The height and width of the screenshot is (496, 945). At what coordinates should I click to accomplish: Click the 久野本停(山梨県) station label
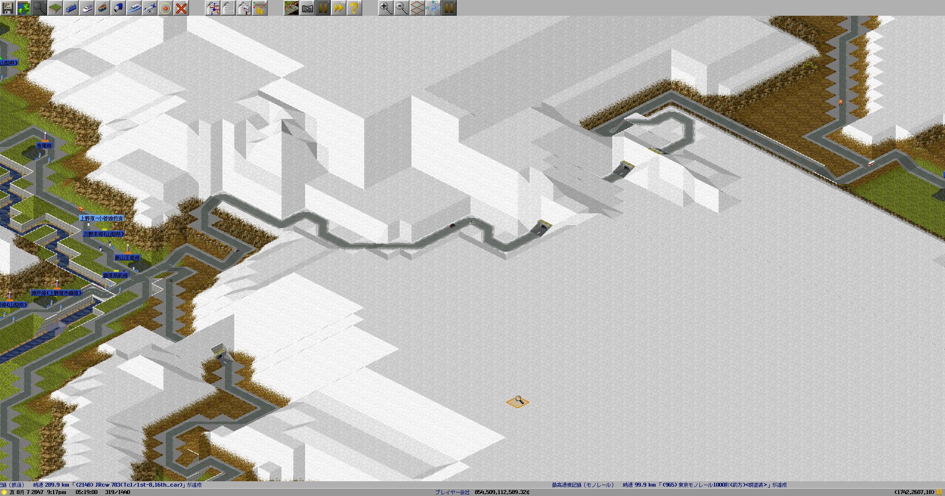tap(103, 234)
